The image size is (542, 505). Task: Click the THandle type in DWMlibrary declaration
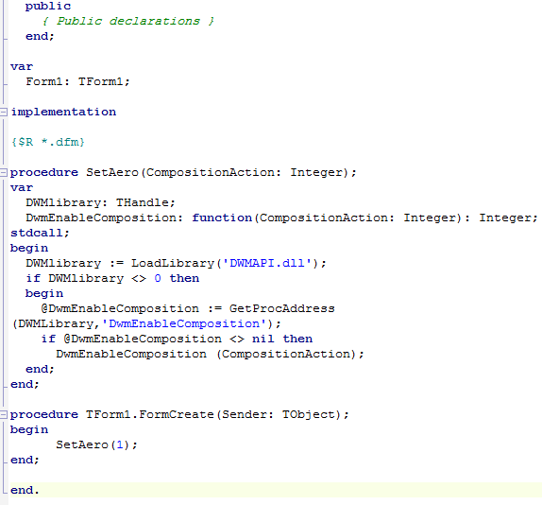click(x=142, y=202)
